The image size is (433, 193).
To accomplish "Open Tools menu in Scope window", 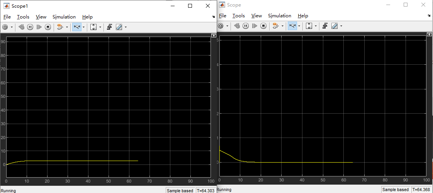I will (238, 16).
